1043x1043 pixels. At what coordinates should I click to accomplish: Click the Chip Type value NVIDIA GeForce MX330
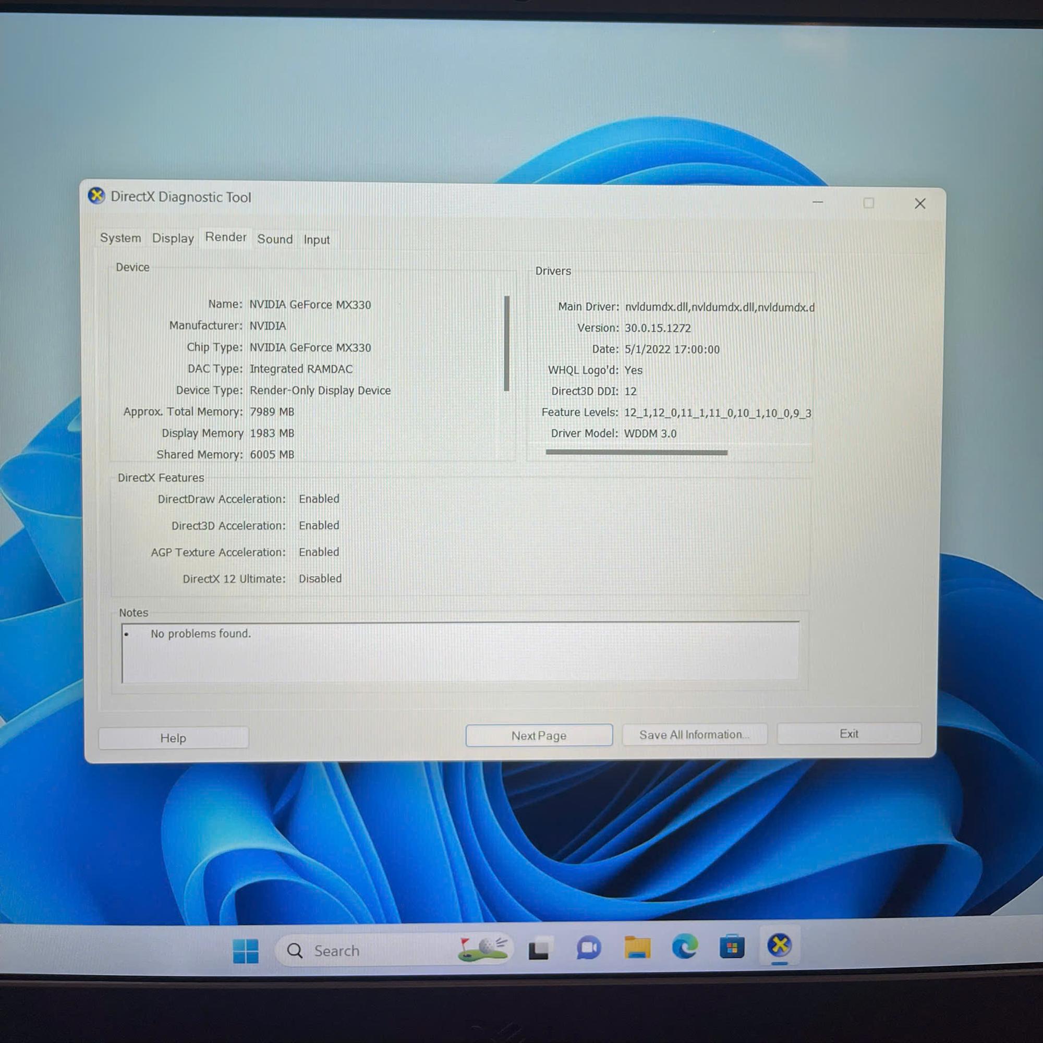310,348
